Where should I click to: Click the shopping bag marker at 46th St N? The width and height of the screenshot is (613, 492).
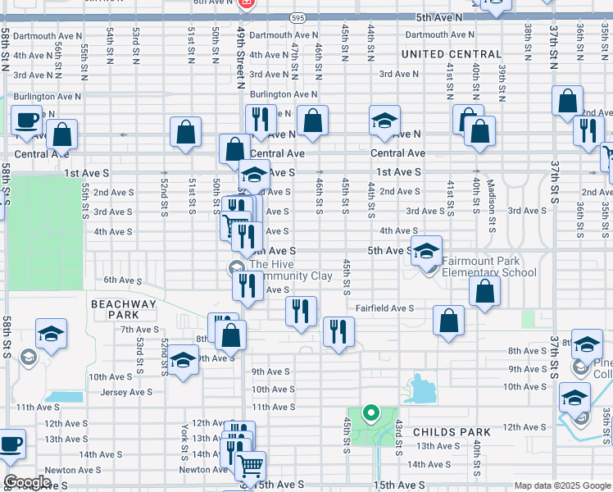point(312,122)
